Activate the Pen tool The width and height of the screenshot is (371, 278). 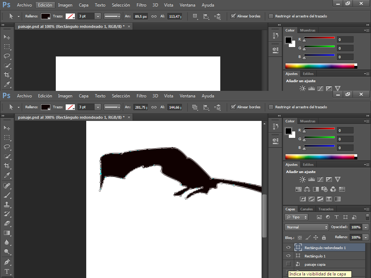click(7, 262)
